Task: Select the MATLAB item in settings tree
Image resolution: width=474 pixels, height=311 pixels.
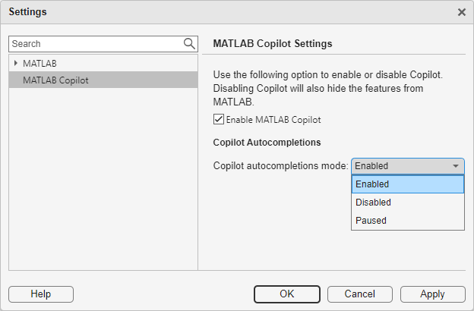Action: coord(39,63)
